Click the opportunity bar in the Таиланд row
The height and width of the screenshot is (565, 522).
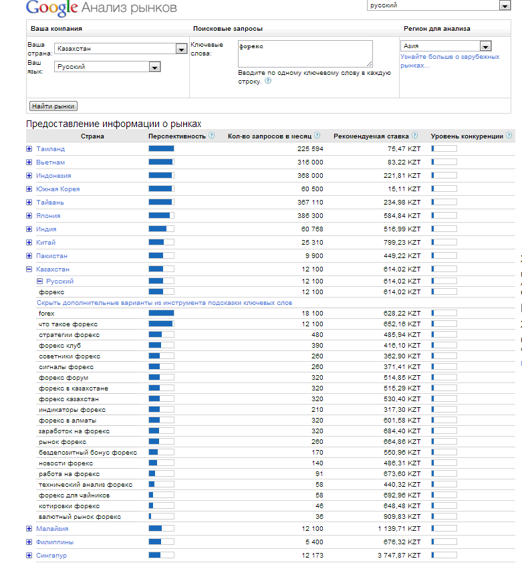(161, 148)
